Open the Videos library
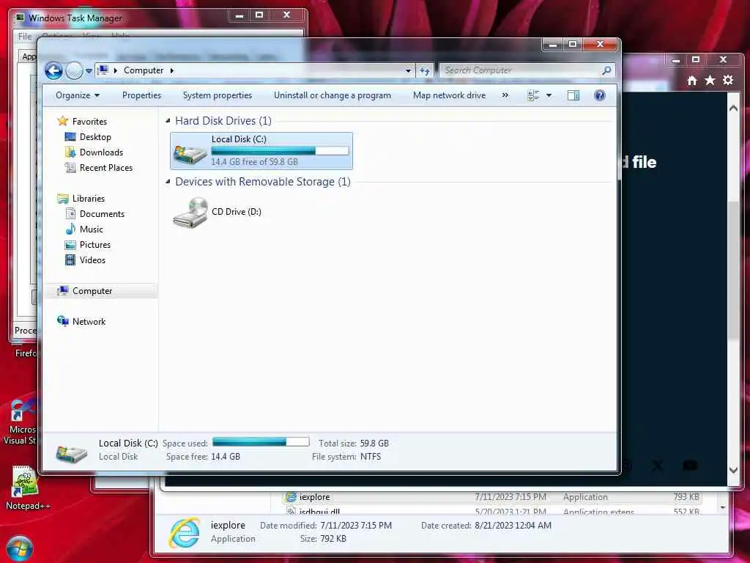 (92, 260)
